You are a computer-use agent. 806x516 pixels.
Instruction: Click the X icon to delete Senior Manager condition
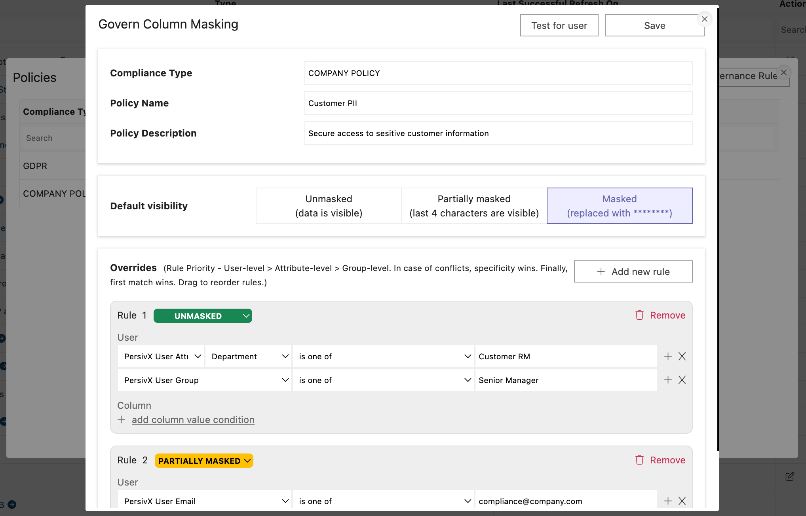point(682,380)
